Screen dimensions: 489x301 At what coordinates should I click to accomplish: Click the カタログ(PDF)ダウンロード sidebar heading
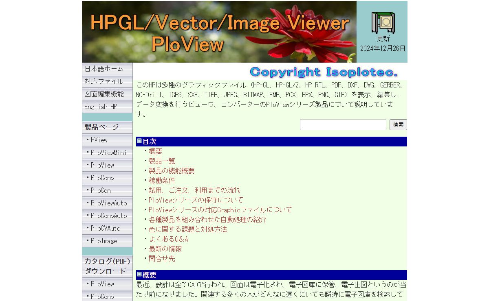107,266
